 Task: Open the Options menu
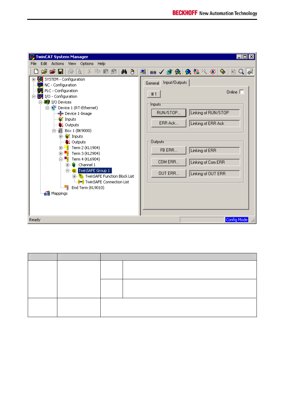tap(87, 63)
